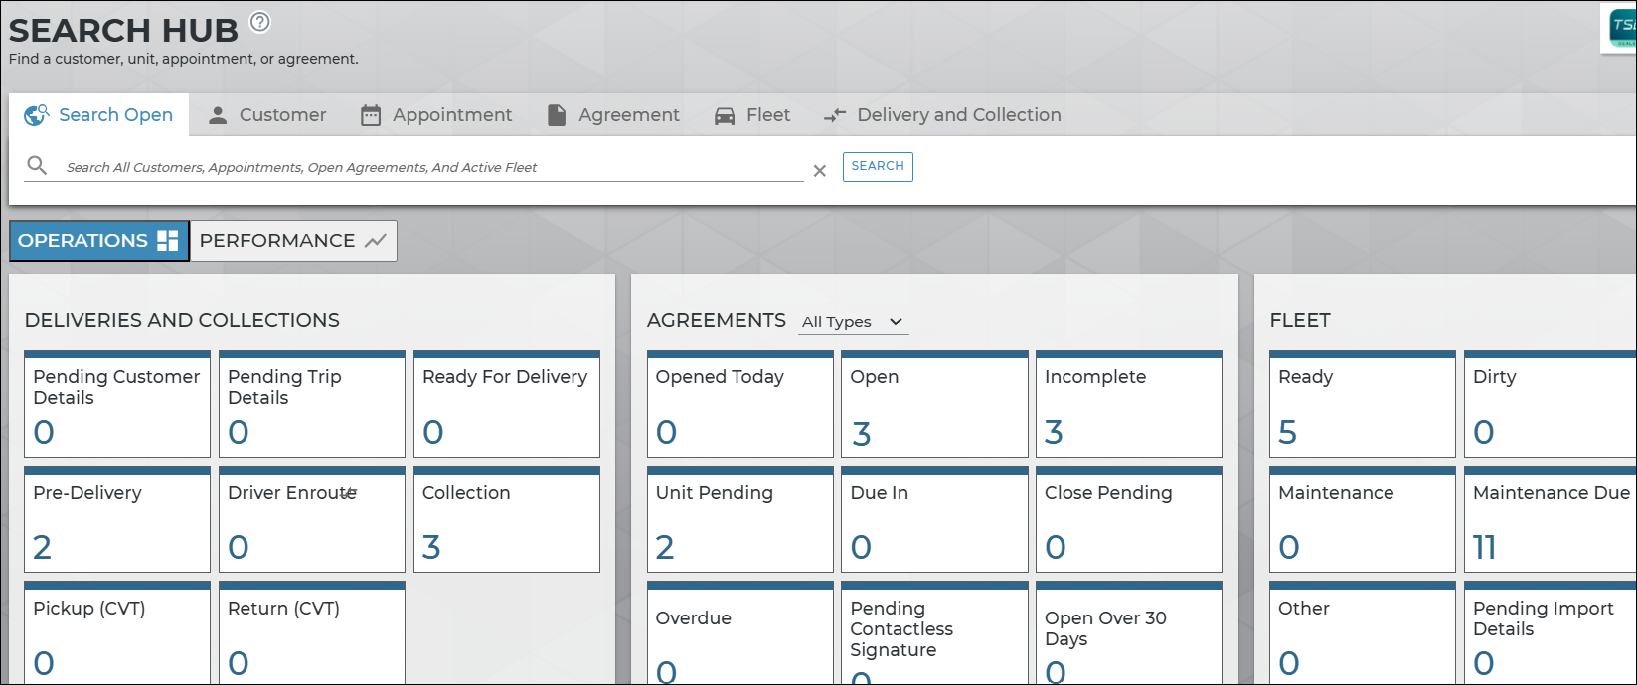Switch to Operations dashboard view
Image resolution: width=1637 pixels, height=685 pixels.
pos(98,241)
